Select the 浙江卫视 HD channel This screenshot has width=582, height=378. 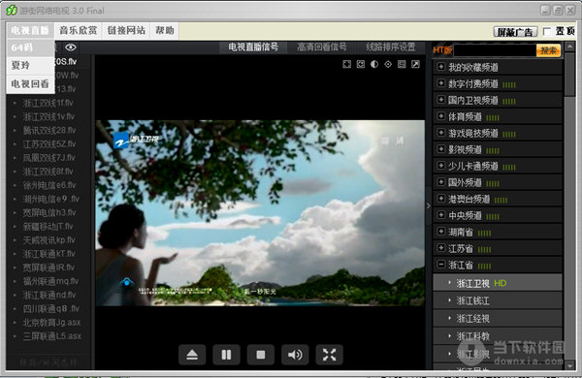(498, 283)
